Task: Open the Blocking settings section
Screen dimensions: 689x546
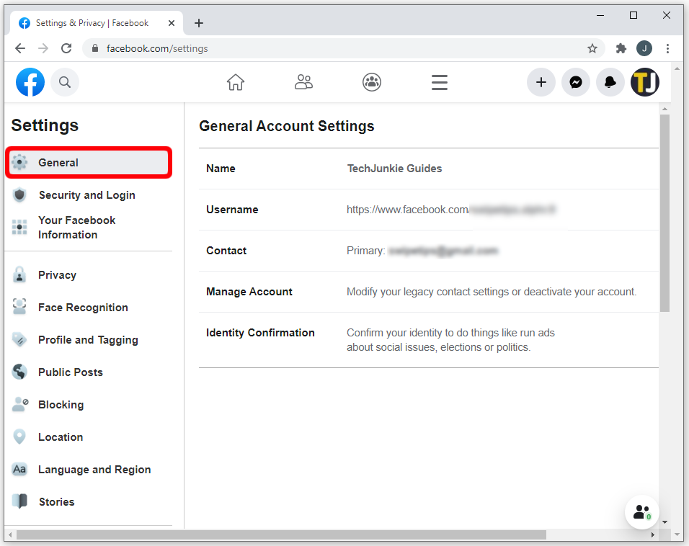Action: [61, 405]
